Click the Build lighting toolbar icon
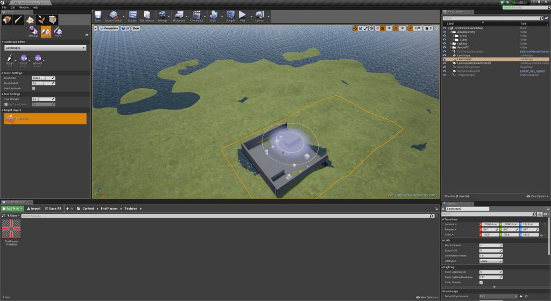551x301 pixels. click(215, 16)
